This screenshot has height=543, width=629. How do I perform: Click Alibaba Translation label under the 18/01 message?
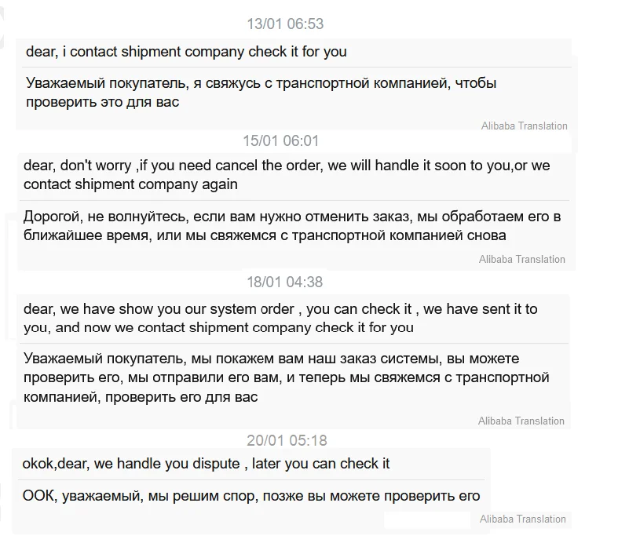(x=521, y=421)
